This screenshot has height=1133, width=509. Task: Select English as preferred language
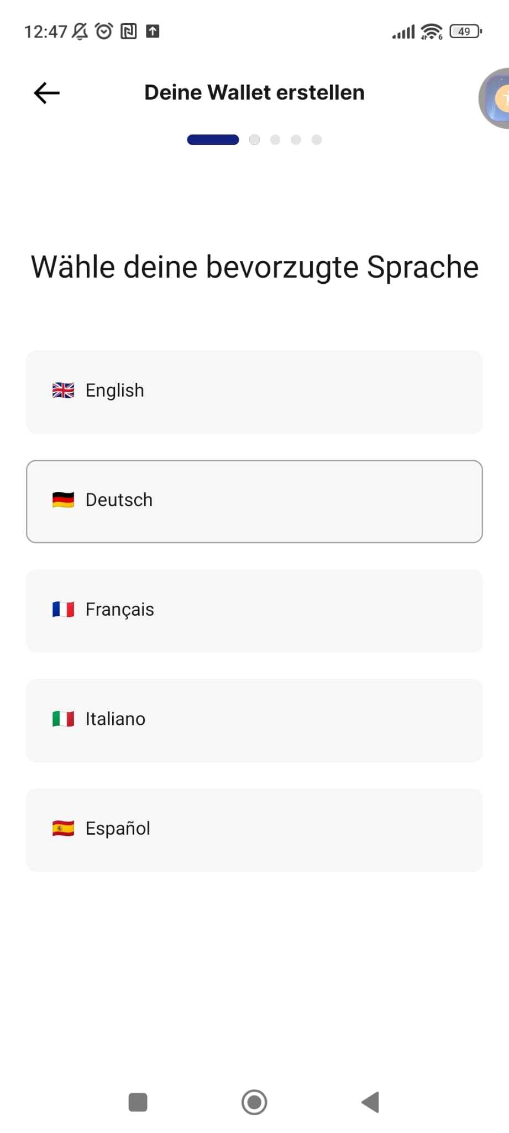254,392
